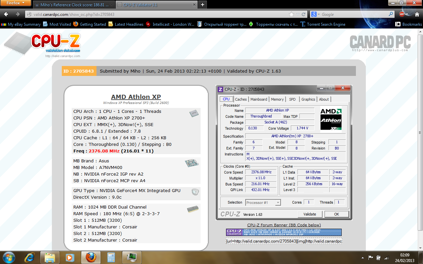423x264 pixels.
Task: Open the Most Visited bookmark folder
Action: [x=57, y=24]
